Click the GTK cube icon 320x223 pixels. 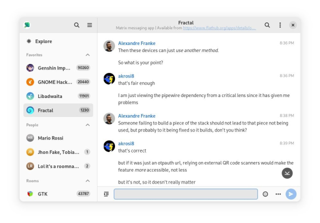[30, 193]
